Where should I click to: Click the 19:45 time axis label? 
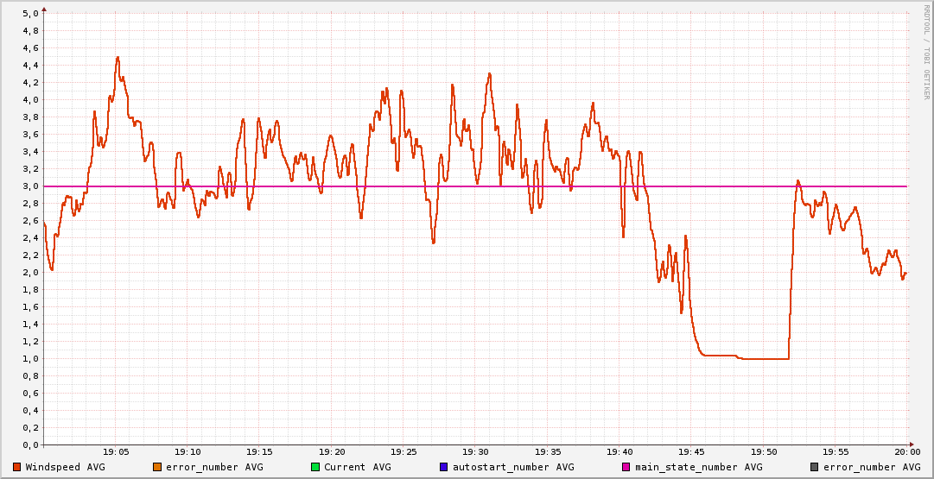[691, 451]
